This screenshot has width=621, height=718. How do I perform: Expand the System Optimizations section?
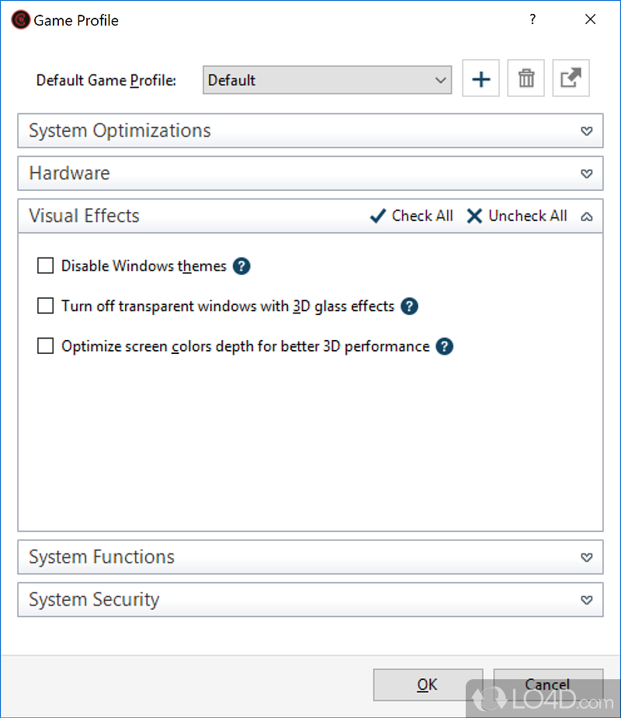(x=587, y=131)
